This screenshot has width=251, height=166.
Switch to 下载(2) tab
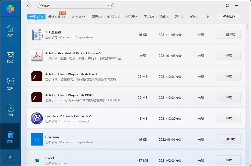149,17
